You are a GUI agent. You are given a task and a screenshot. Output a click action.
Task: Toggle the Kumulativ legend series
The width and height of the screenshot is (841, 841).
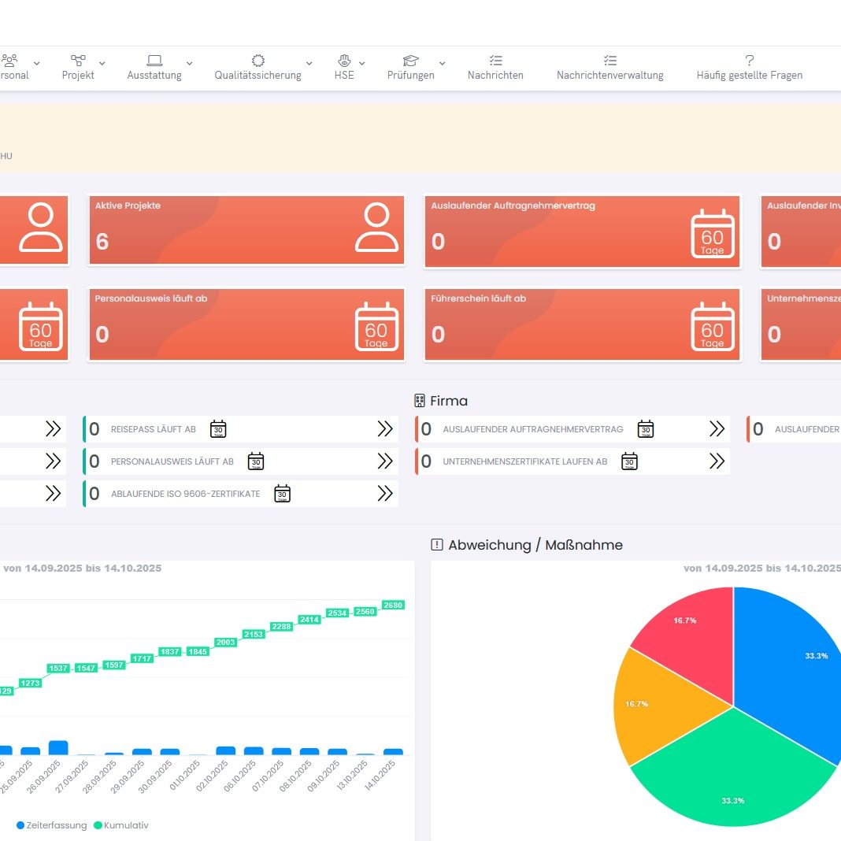point(121,825)
